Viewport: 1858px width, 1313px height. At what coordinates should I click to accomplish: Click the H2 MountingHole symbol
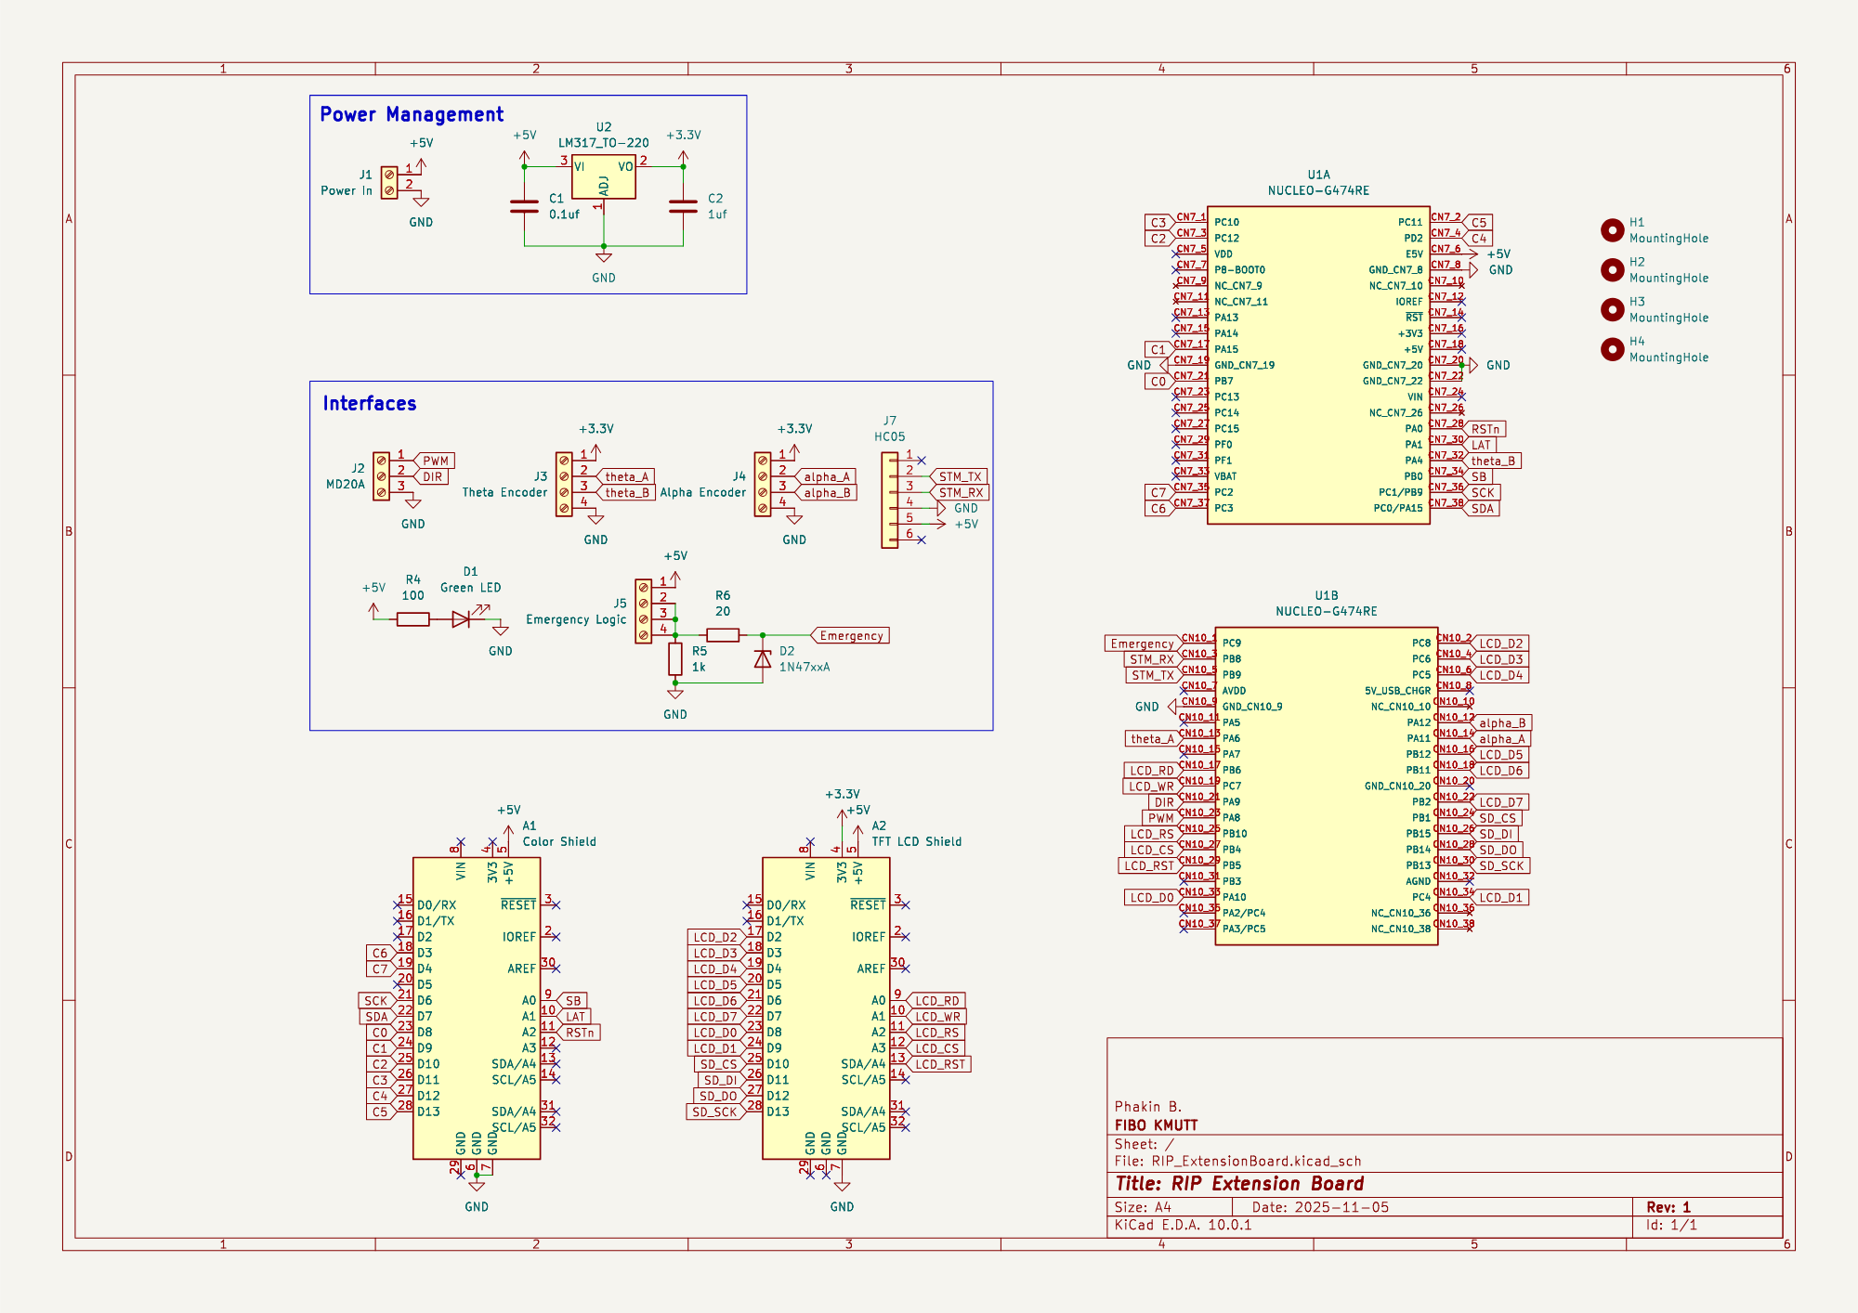point(1612,269)
